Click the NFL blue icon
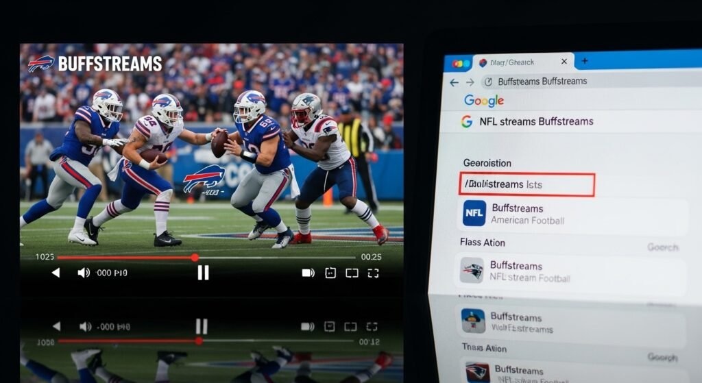The image size is (702, 383). [x=474, y=213]
